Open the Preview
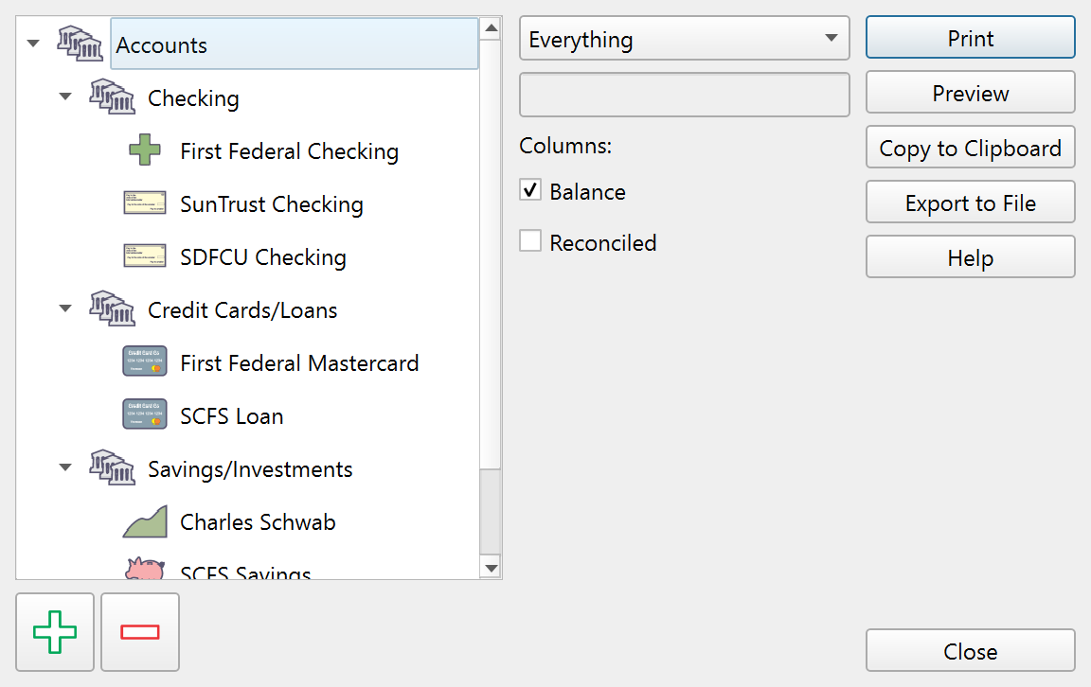Image resolution: width=1091 pixels, height=687 pixels. pos(970,93)
